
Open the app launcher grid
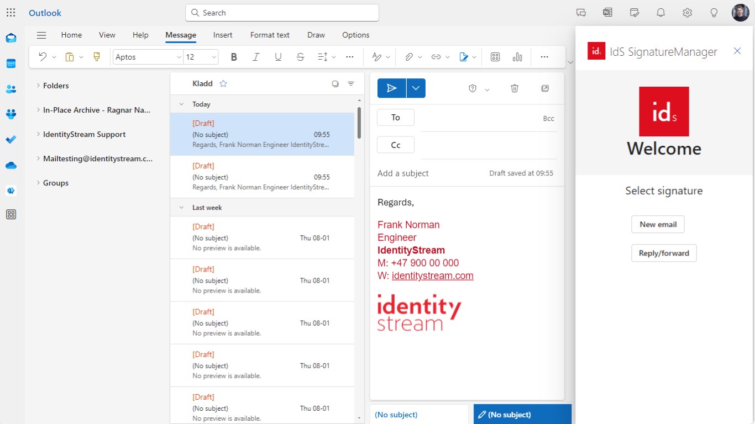point(11,13)
